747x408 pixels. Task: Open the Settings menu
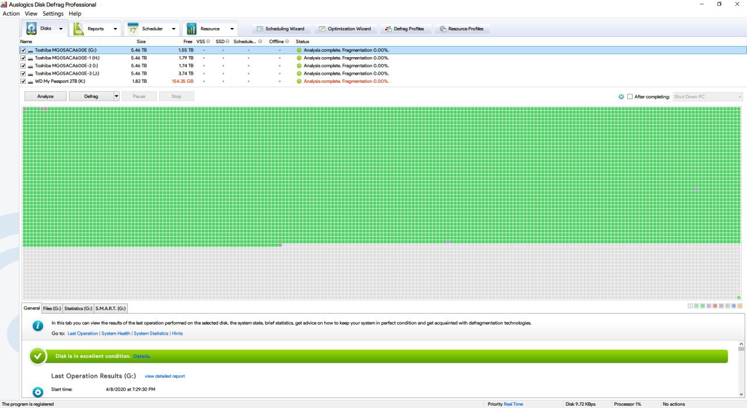tap(53, 13)
